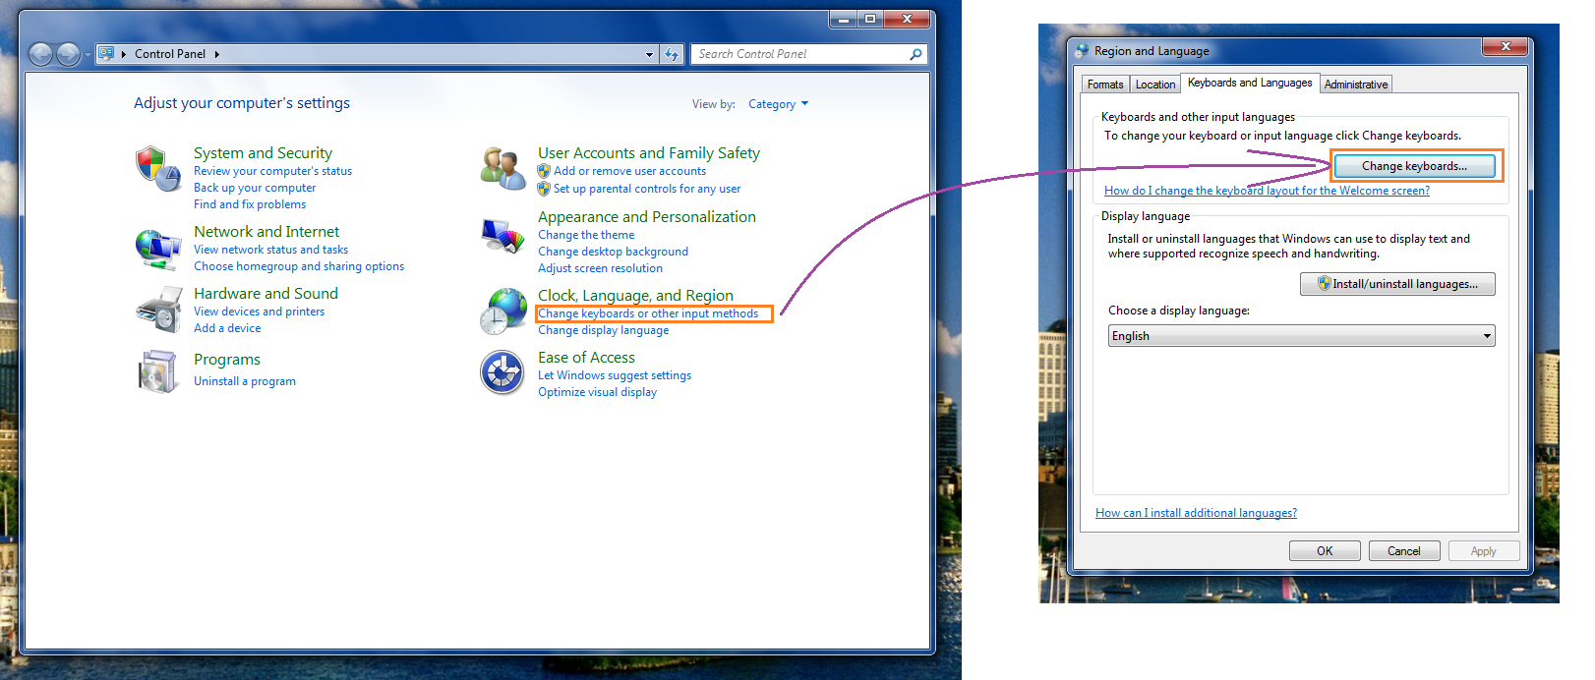
Task: Expand the View by Category dropdown
Action: (x=778, y=104)
